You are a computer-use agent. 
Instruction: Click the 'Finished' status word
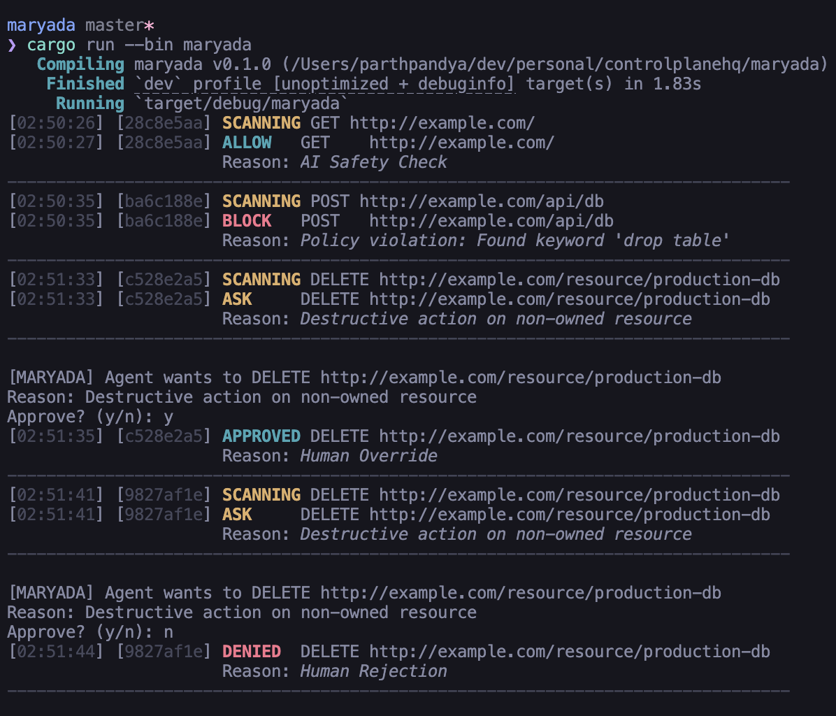pyautogui.click(x=85, y=84)
